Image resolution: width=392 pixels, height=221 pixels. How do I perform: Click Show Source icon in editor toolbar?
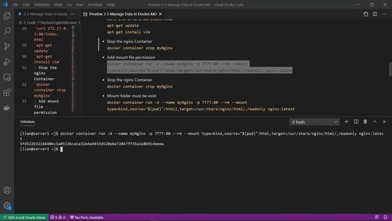366,14
